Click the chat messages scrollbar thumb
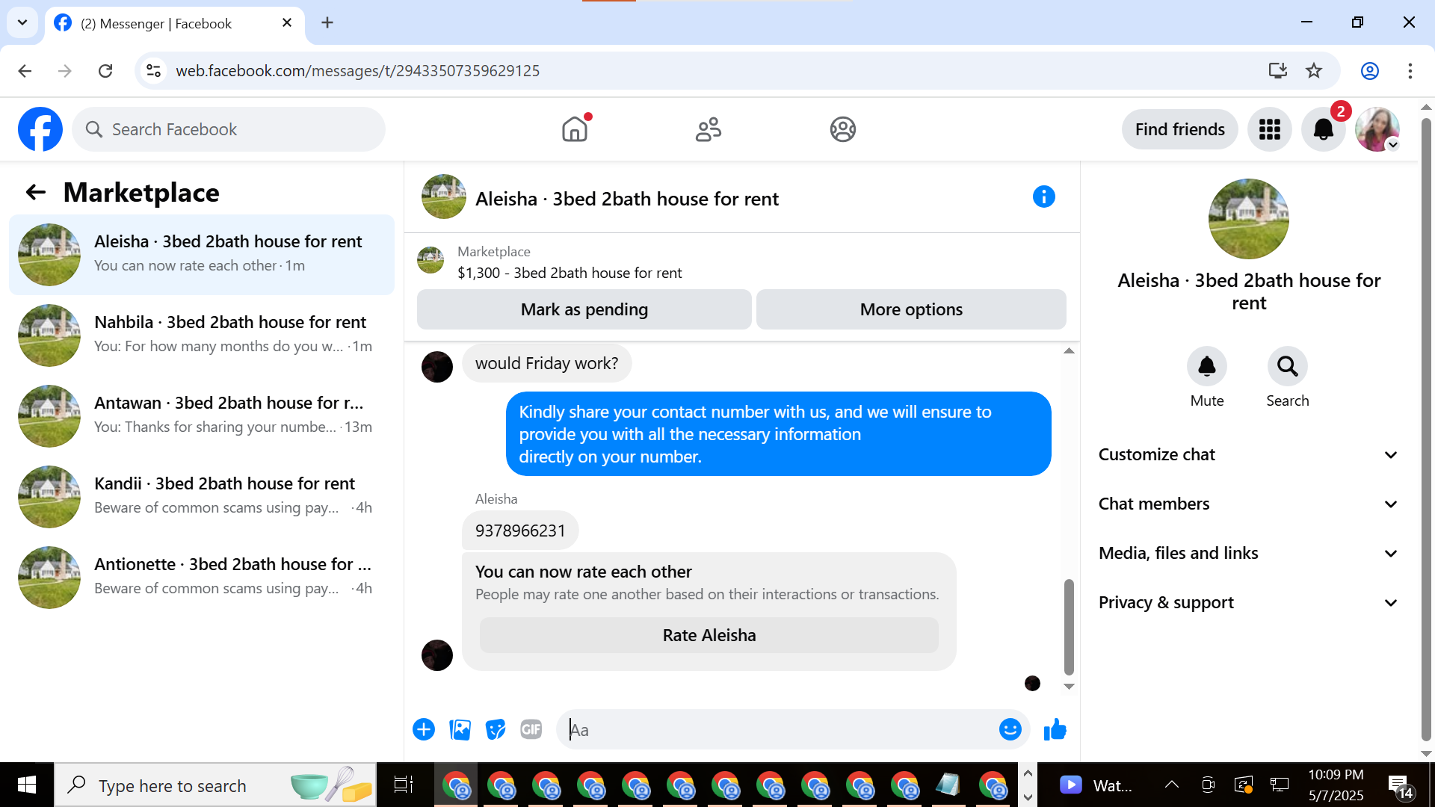 (1069, 626)
